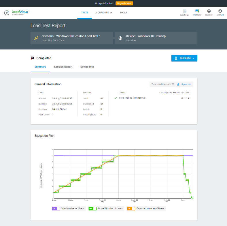Expand the Download dropdown caret

click(193, 58)
